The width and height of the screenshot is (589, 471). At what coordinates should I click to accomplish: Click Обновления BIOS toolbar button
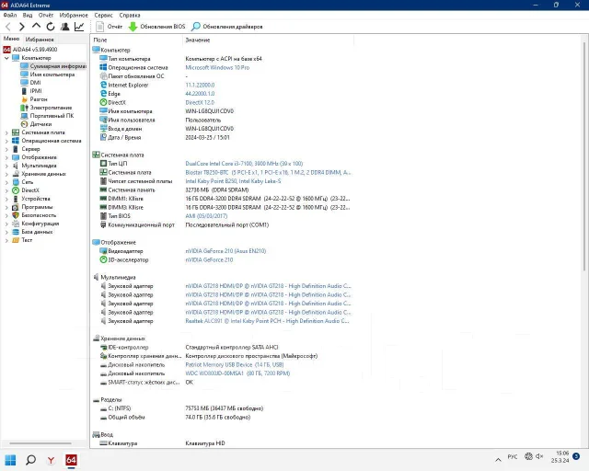[x=157, y=27]
